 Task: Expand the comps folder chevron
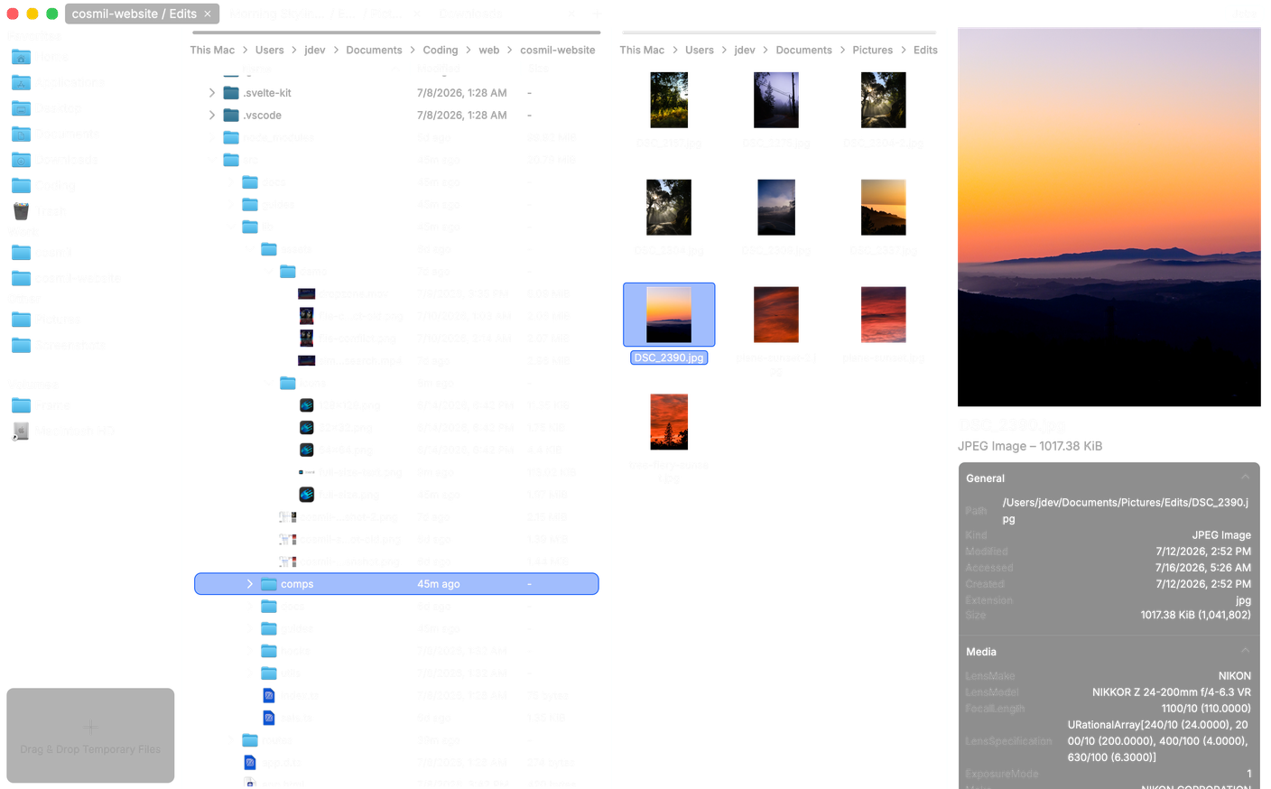[250, 584]
